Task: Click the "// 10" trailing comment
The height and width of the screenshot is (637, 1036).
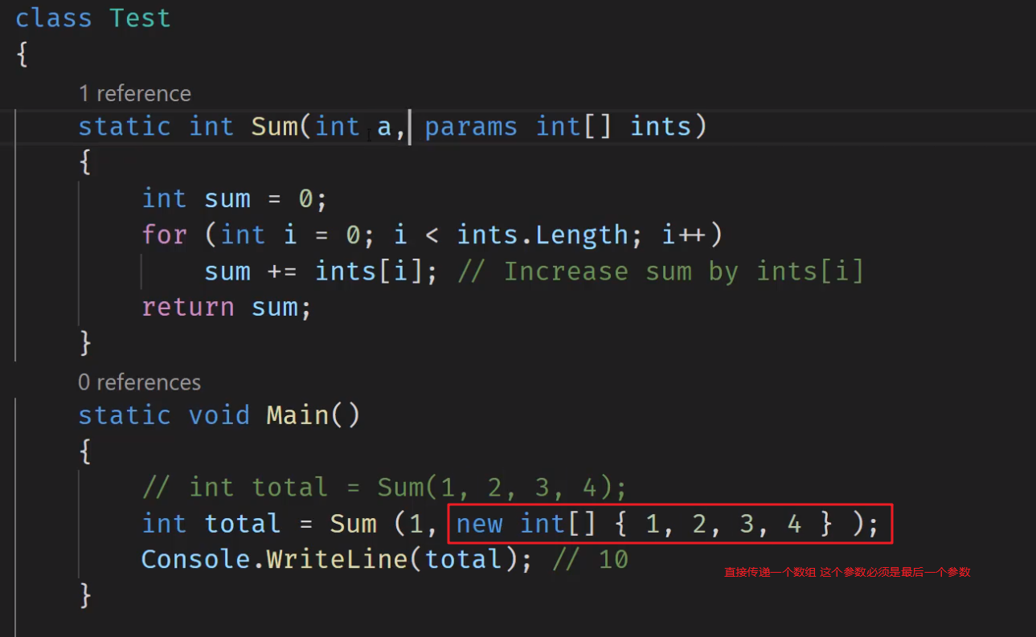Action: pyautogui.click(x=590, y=559)
